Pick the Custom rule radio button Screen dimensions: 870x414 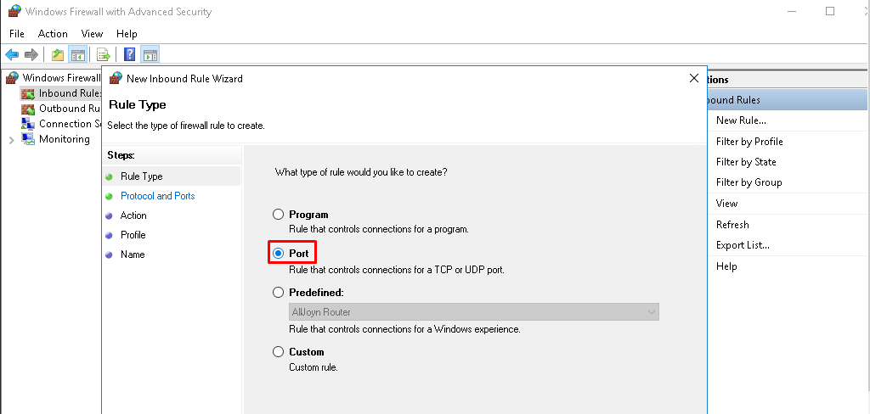click(x=278, y=352)
